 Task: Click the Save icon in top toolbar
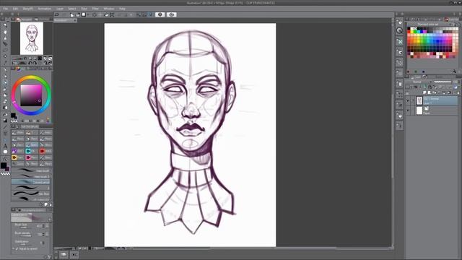[x=84, y=14]
